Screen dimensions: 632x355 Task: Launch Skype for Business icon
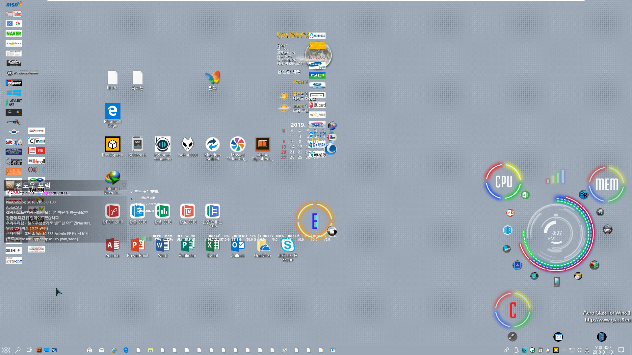[x=288, y=250]
